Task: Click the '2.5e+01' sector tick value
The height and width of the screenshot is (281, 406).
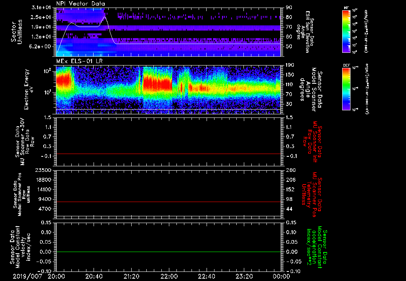Action: tap(41, 17)
